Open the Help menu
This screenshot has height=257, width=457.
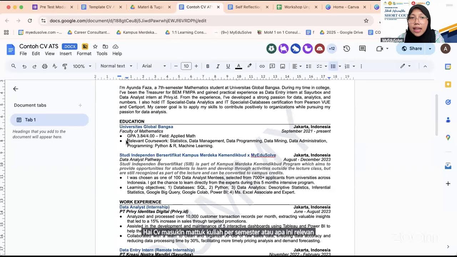tap(117, 54)
